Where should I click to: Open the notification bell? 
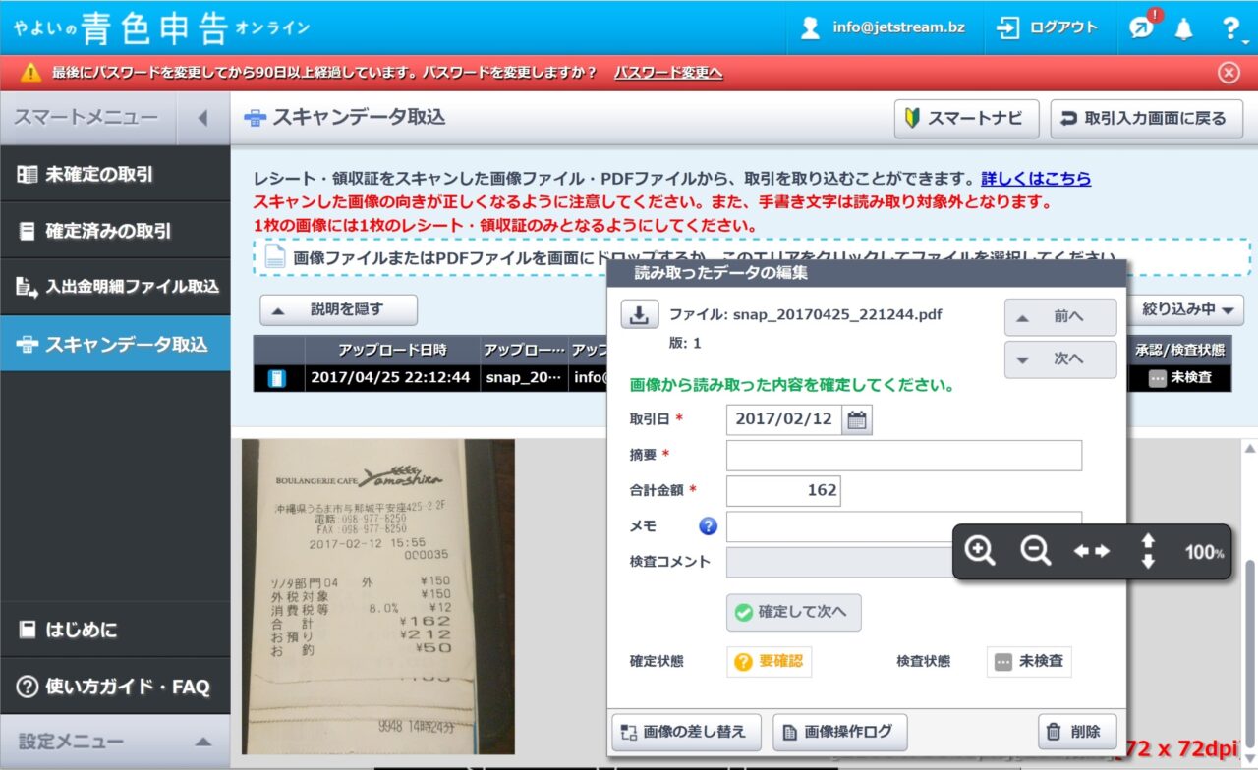pyautogui.click(x=1184, y=28)
